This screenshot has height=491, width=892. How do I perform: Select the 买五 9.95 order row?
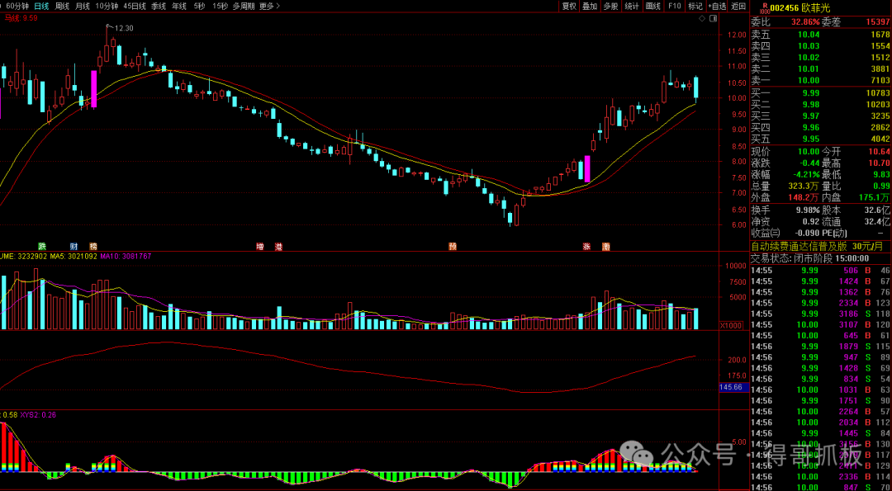coord(820,138)
